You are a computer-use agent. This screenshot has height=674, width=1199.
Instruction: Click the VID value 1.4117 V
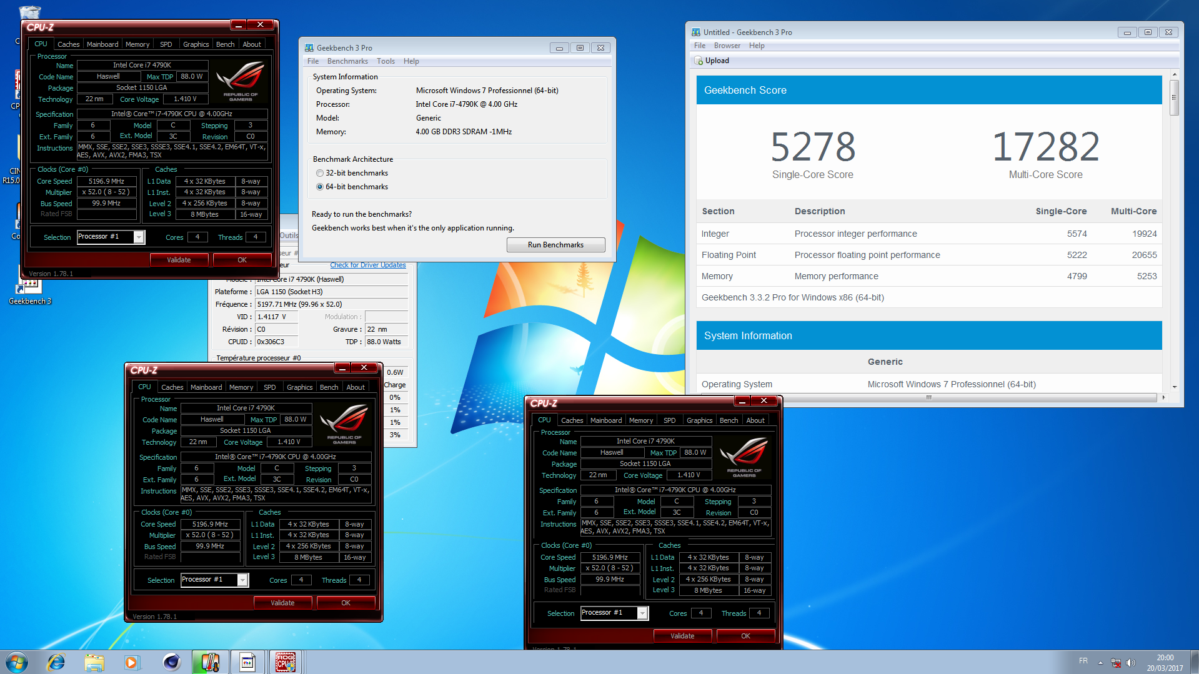click(x=276, y=317)
